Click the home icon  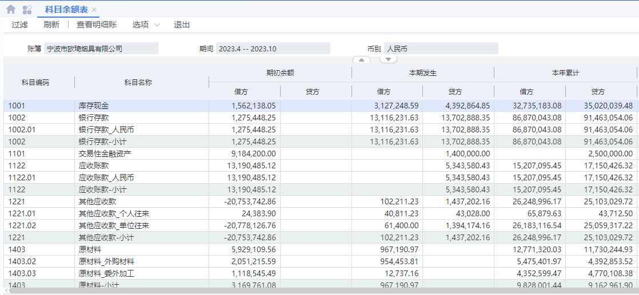(x=11, y=9)
